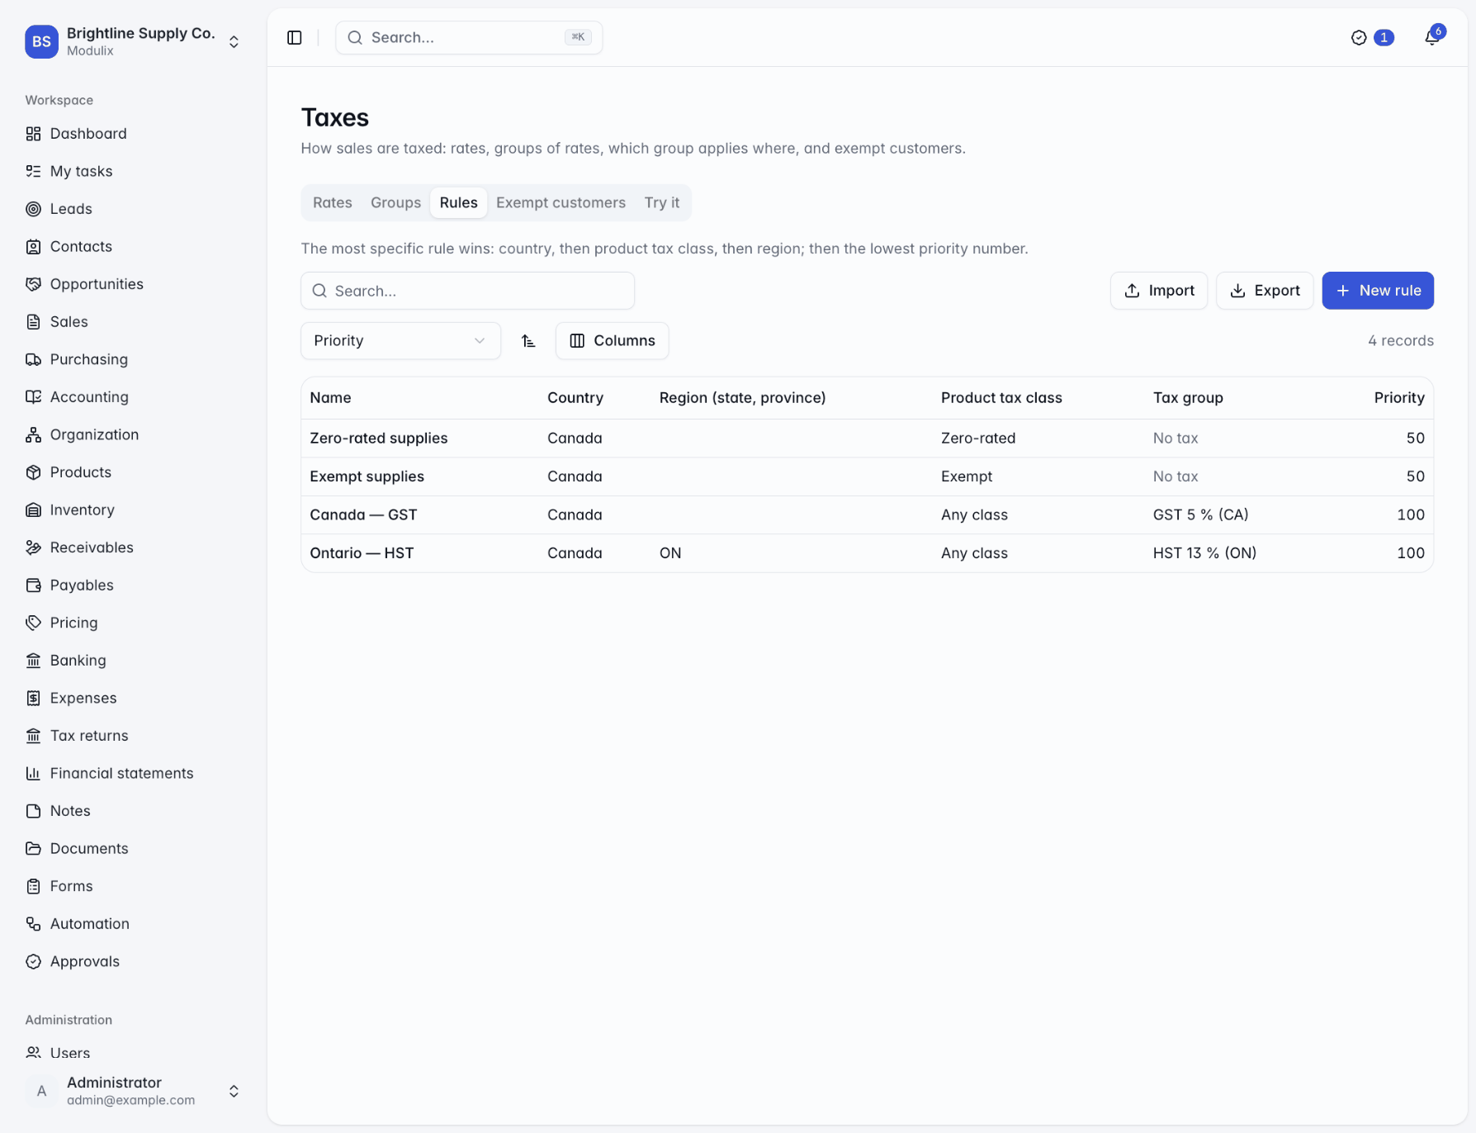
Task: Open the Financial statements chart icon
Action: coord(33,773)
